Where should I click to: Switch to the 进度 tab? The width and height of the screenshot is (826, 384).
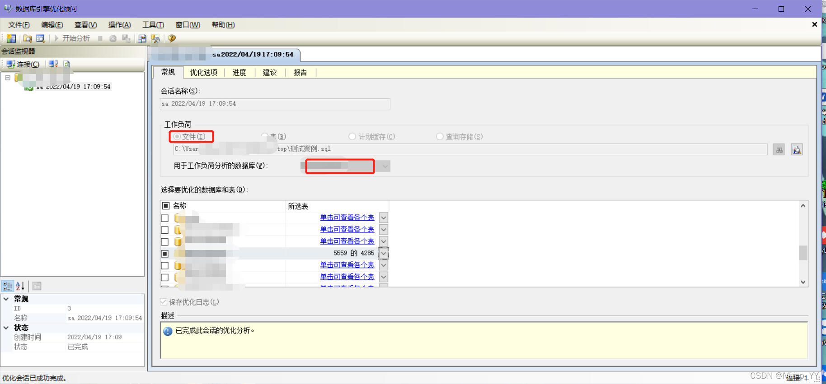tap(239, 72)
